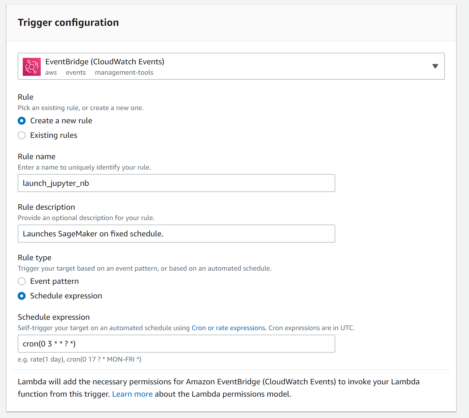Screen dimensions: 469x418
Task: Open the Cron or rate expressions link
Action: point(228,328)
